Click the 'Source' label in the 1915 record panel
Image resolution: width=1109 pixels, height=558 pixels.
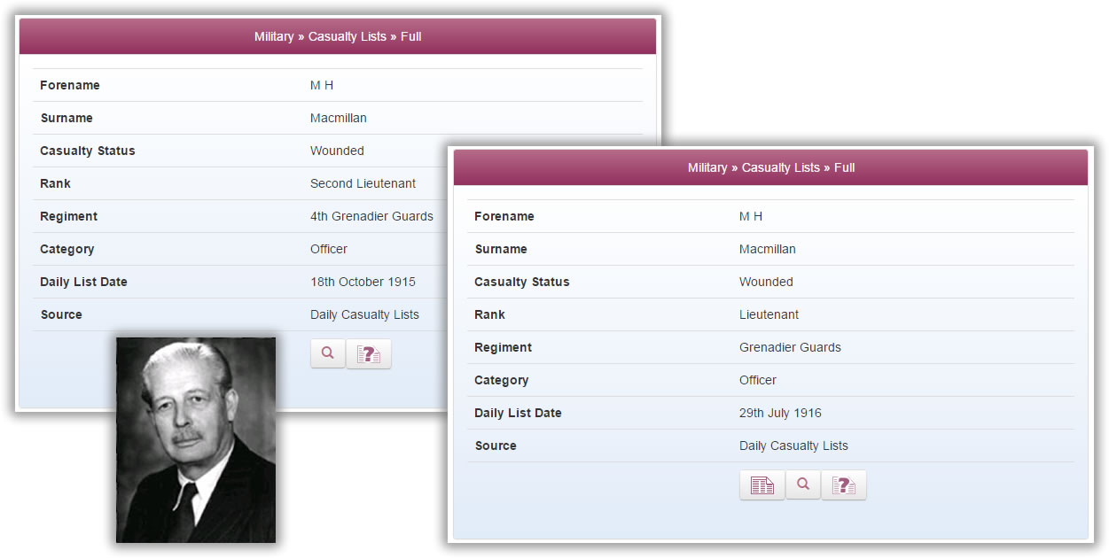(x=61, y=314)
